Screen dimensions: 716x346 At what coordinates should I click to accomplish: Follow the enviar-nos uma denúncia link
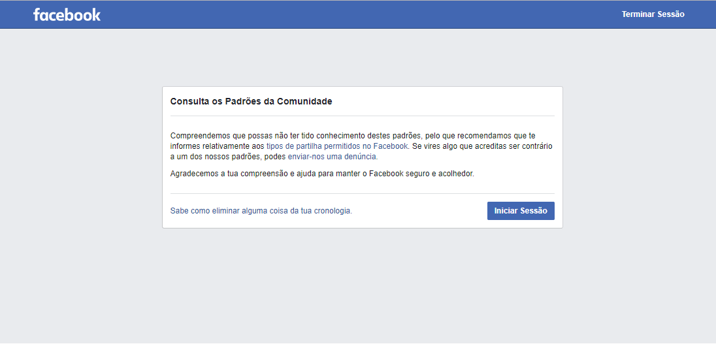pos(333,157)
